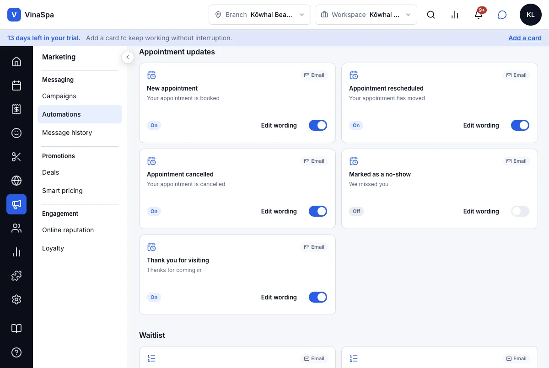Screen dimensions: 549x368
Task: Open the Calendar icon in the sidebar
Action: pos(16,85)
